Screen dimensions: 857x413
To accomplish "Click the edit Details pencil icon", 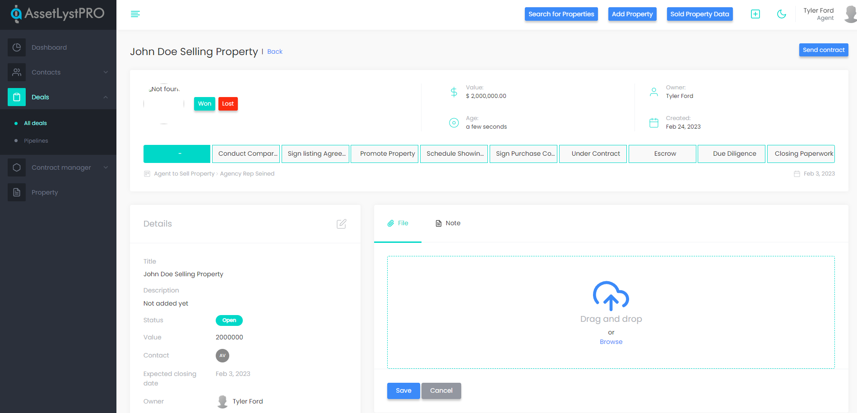I will click(x=341, y=224).
